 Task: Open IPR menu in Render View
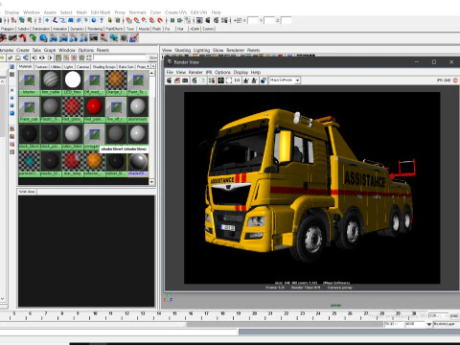209,72
